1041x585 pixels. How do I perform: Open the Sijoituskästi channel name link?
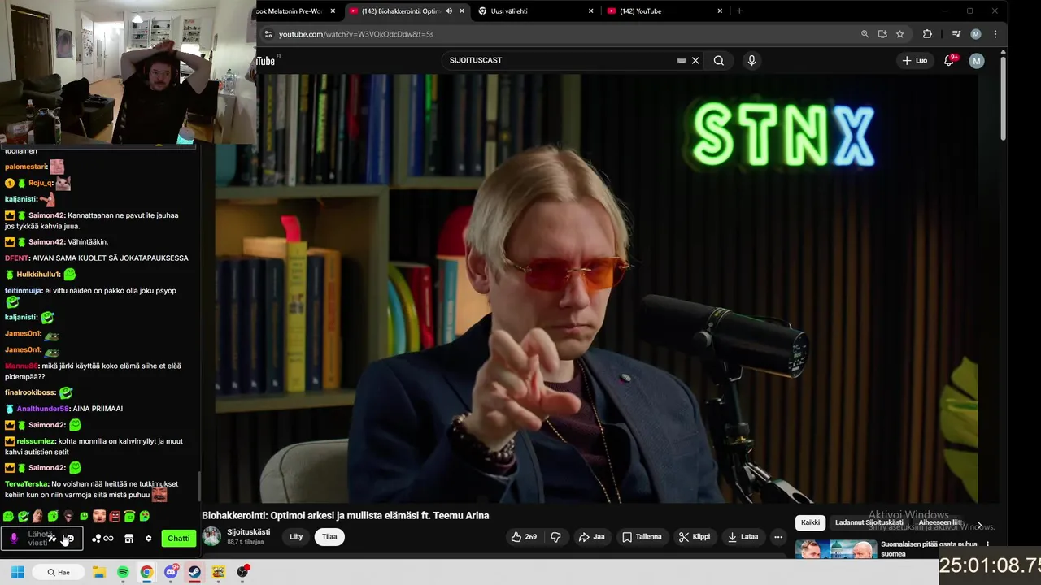pyautogui.click(x=248, y=532)
